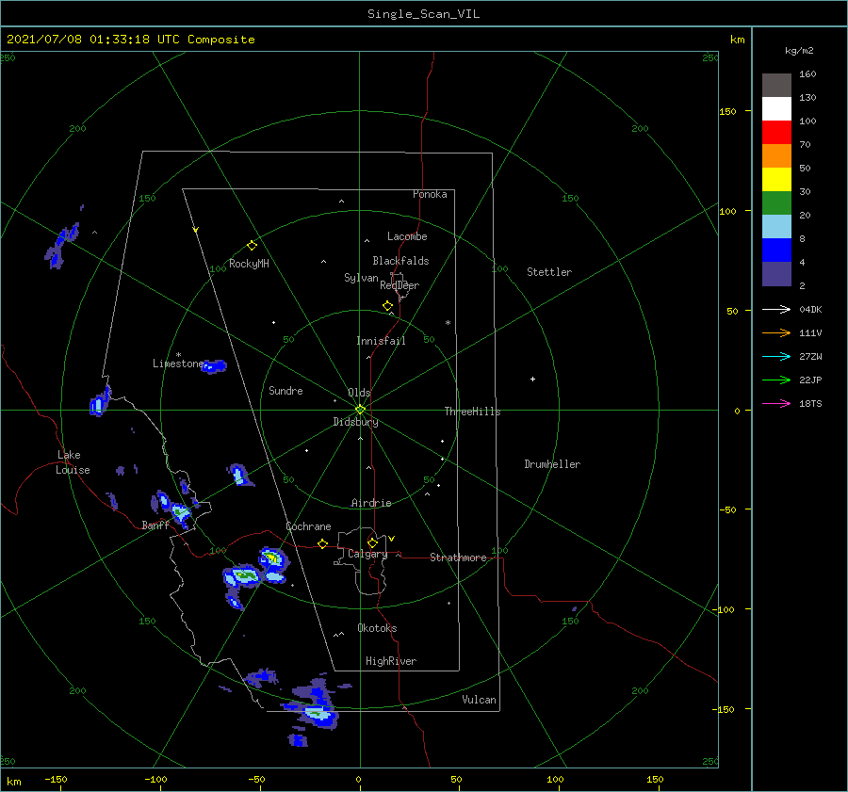Pick the white 100-130 legend swatch

click(776, 109)
